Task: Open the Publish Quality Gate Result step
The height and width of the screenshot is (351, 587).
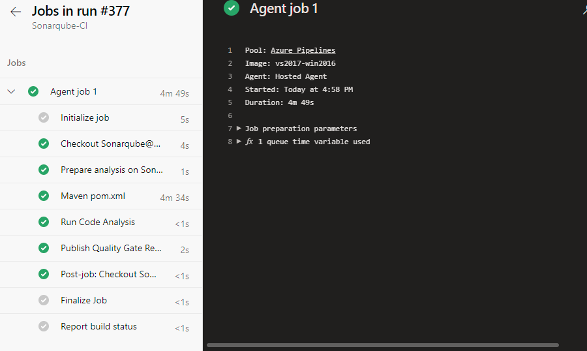Action: pyautogui.click(x=111, y=249)
